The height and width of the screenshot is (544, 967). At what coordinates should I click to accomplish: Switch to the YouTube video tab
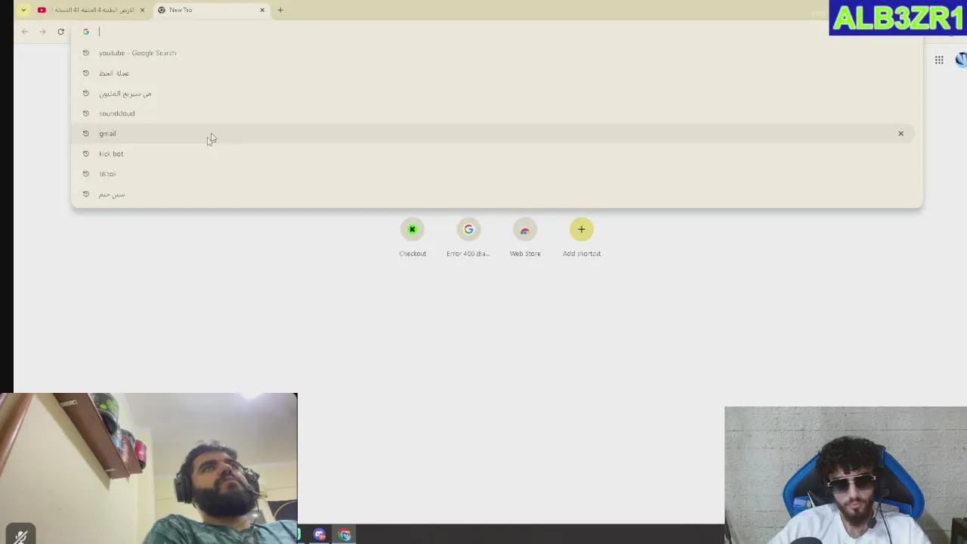91,10
